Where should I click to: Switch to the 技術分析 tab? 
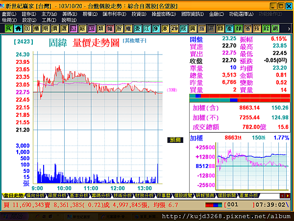click(x=122, y=195)
